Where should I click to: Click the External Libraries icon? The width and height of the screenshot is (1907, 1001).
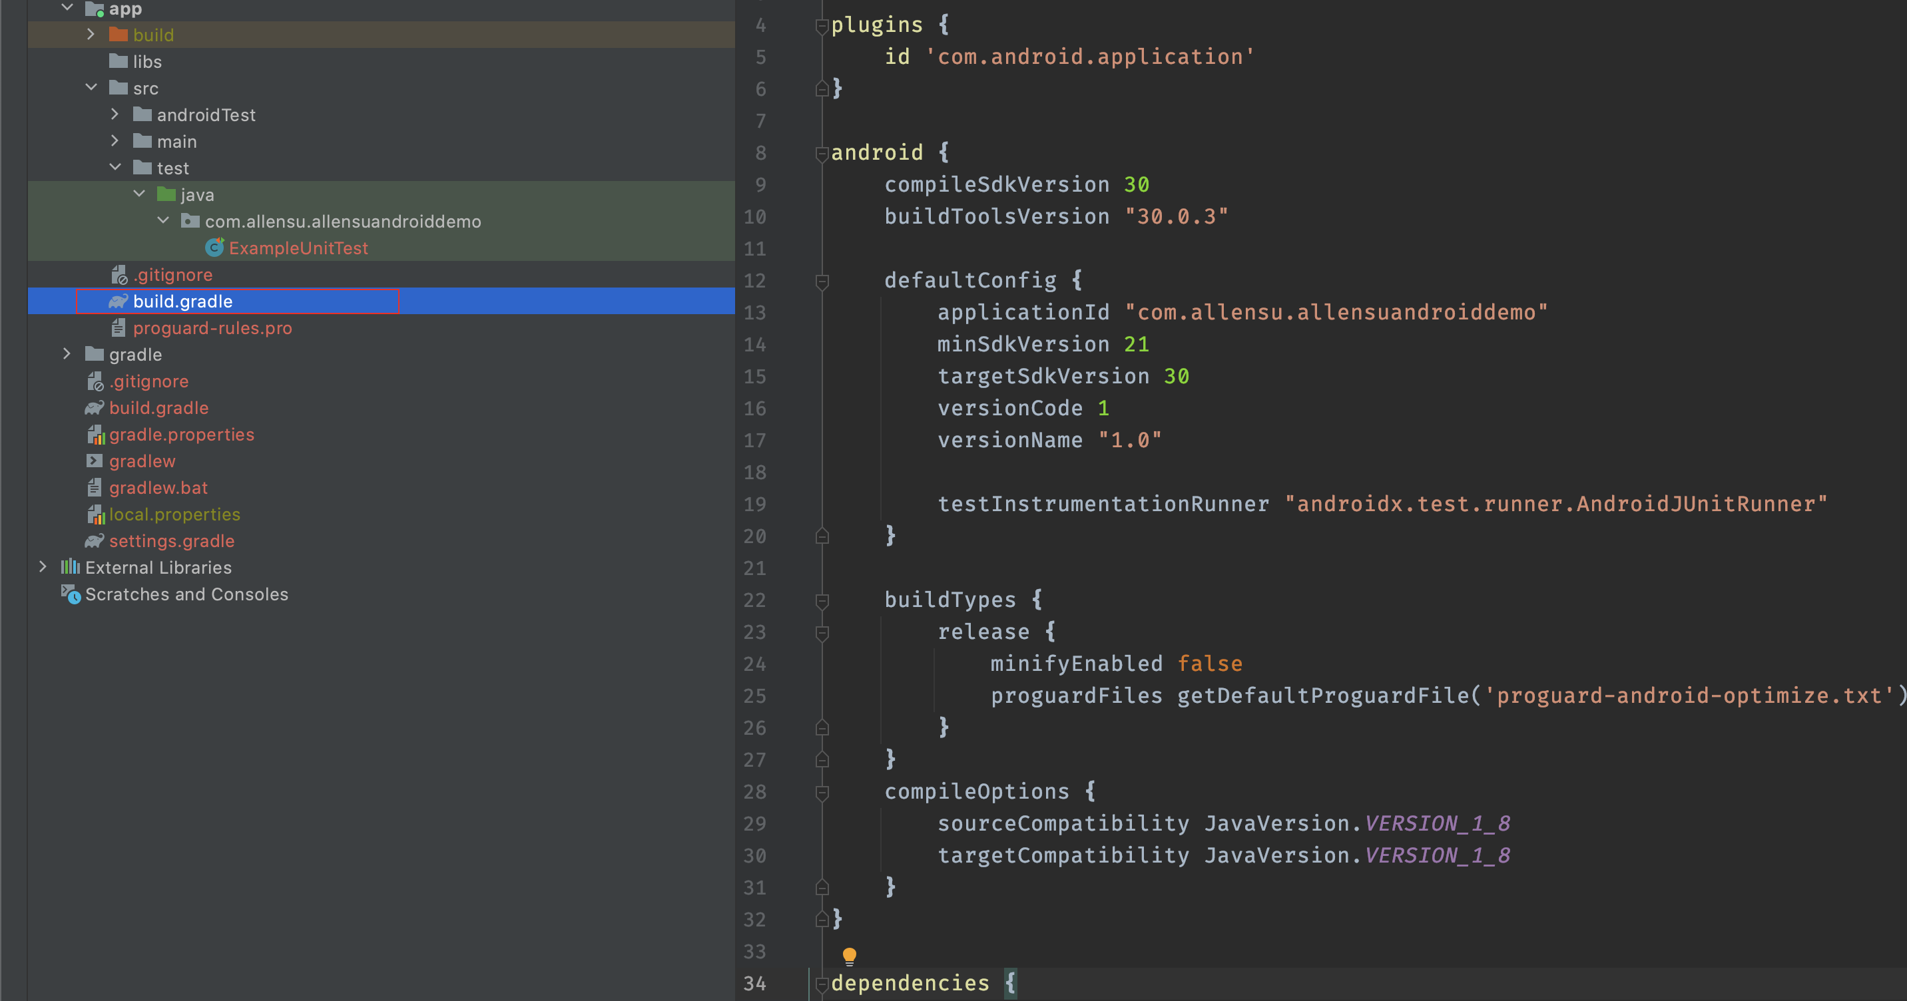point(71,568)
